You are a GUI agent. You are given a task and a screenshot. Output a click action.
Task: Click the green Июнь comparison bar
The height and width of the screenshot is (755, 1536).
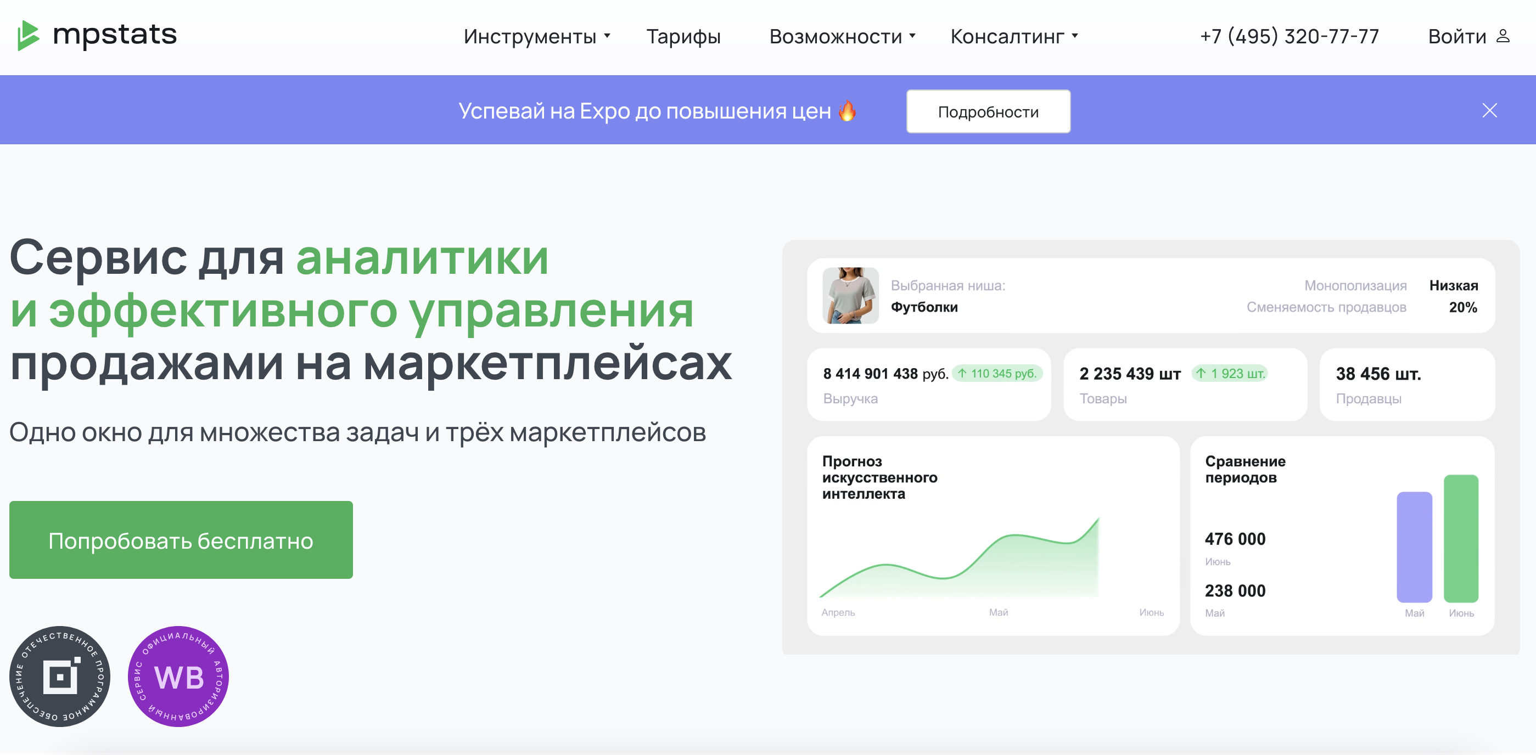[1461, 539]
